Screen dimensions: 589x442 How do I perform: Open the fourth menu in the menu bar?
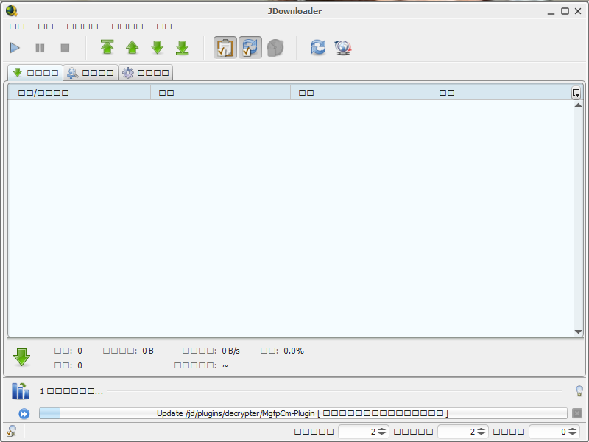pyautogui.click(x=127, y=27)
